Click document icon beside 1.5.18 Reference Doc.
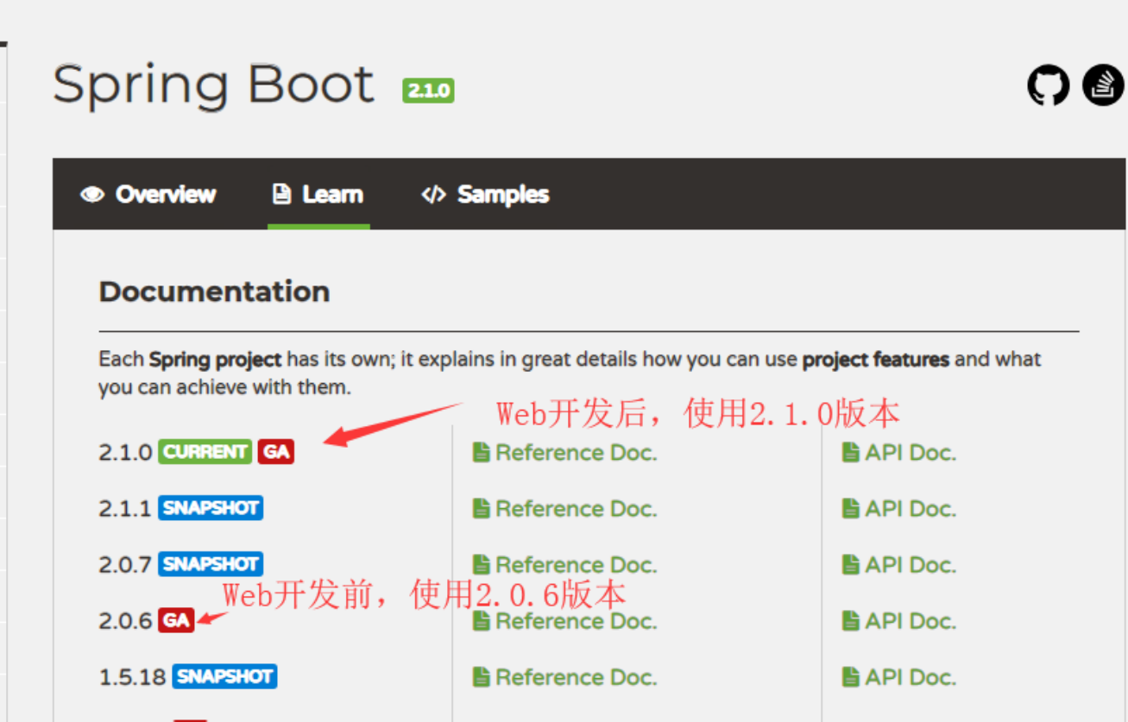This screenshot has height=722, width=1128. pos(482,676)
